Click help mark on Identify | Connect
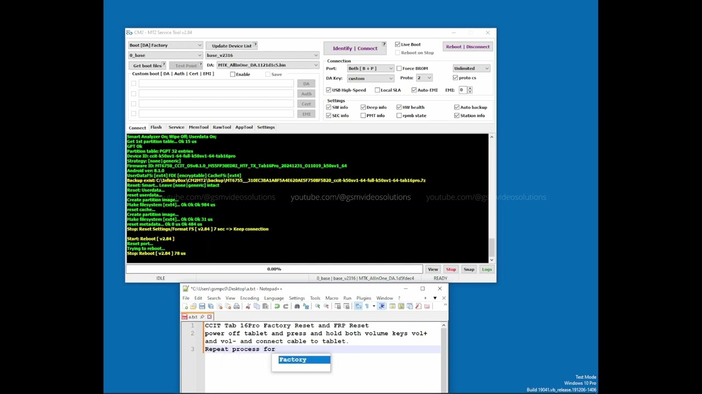The image size is (702, 394). [383, 44]
